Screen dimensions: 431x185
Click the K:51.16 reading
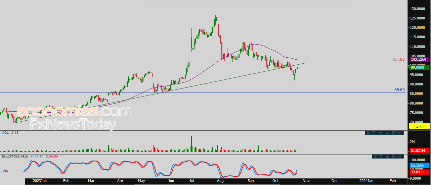37,156
